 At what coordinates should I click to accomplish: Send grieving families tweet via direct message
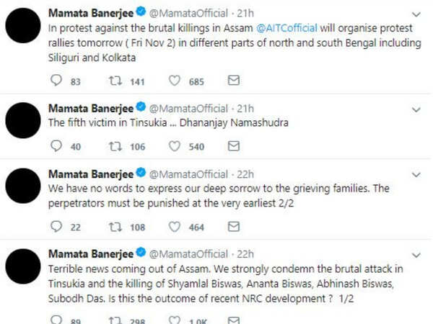233,226
